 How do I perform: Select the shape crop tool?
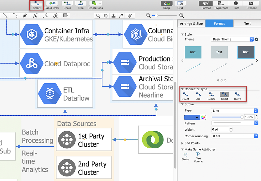[65, 16]
